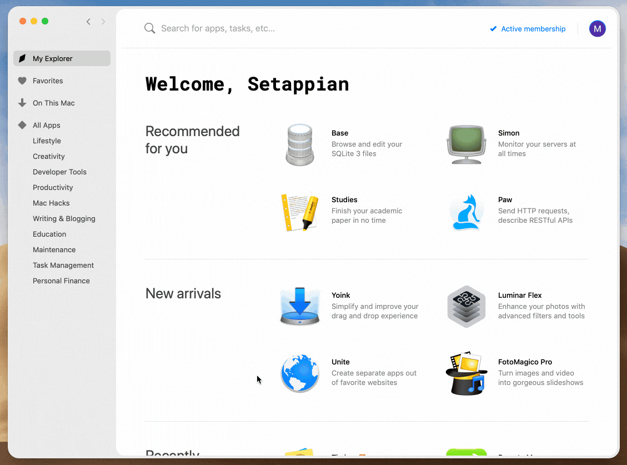The width and height of the screenshot is (627, 465).
Task: Open the user profile avatar M
Action: pos(597,29)
